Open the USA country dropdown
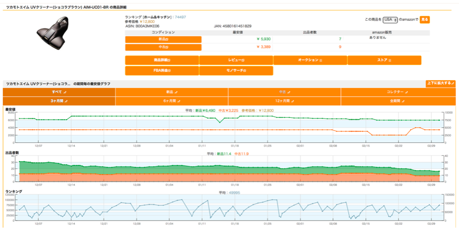The image size is (459, 234). click(390, 20)
